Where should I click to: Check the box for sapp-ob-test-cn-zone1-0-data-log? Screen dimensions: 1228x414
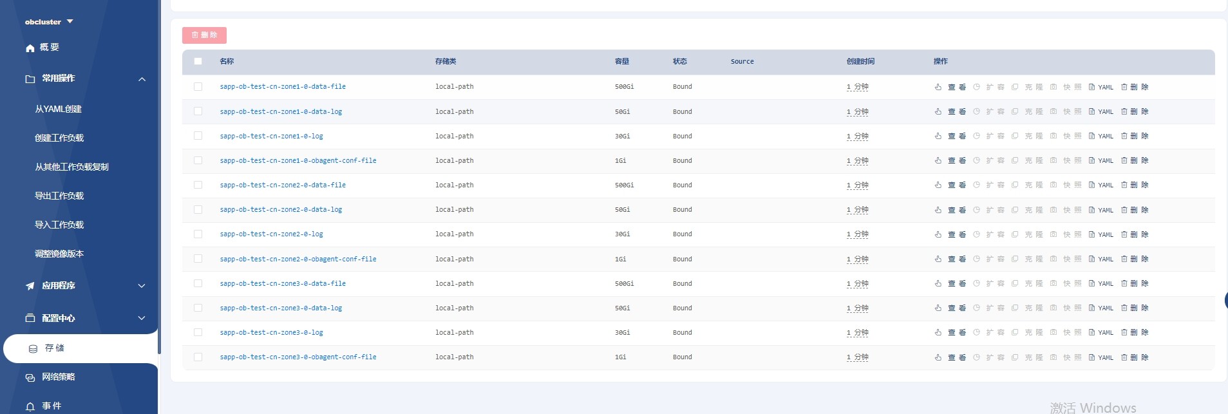[198, 111]
